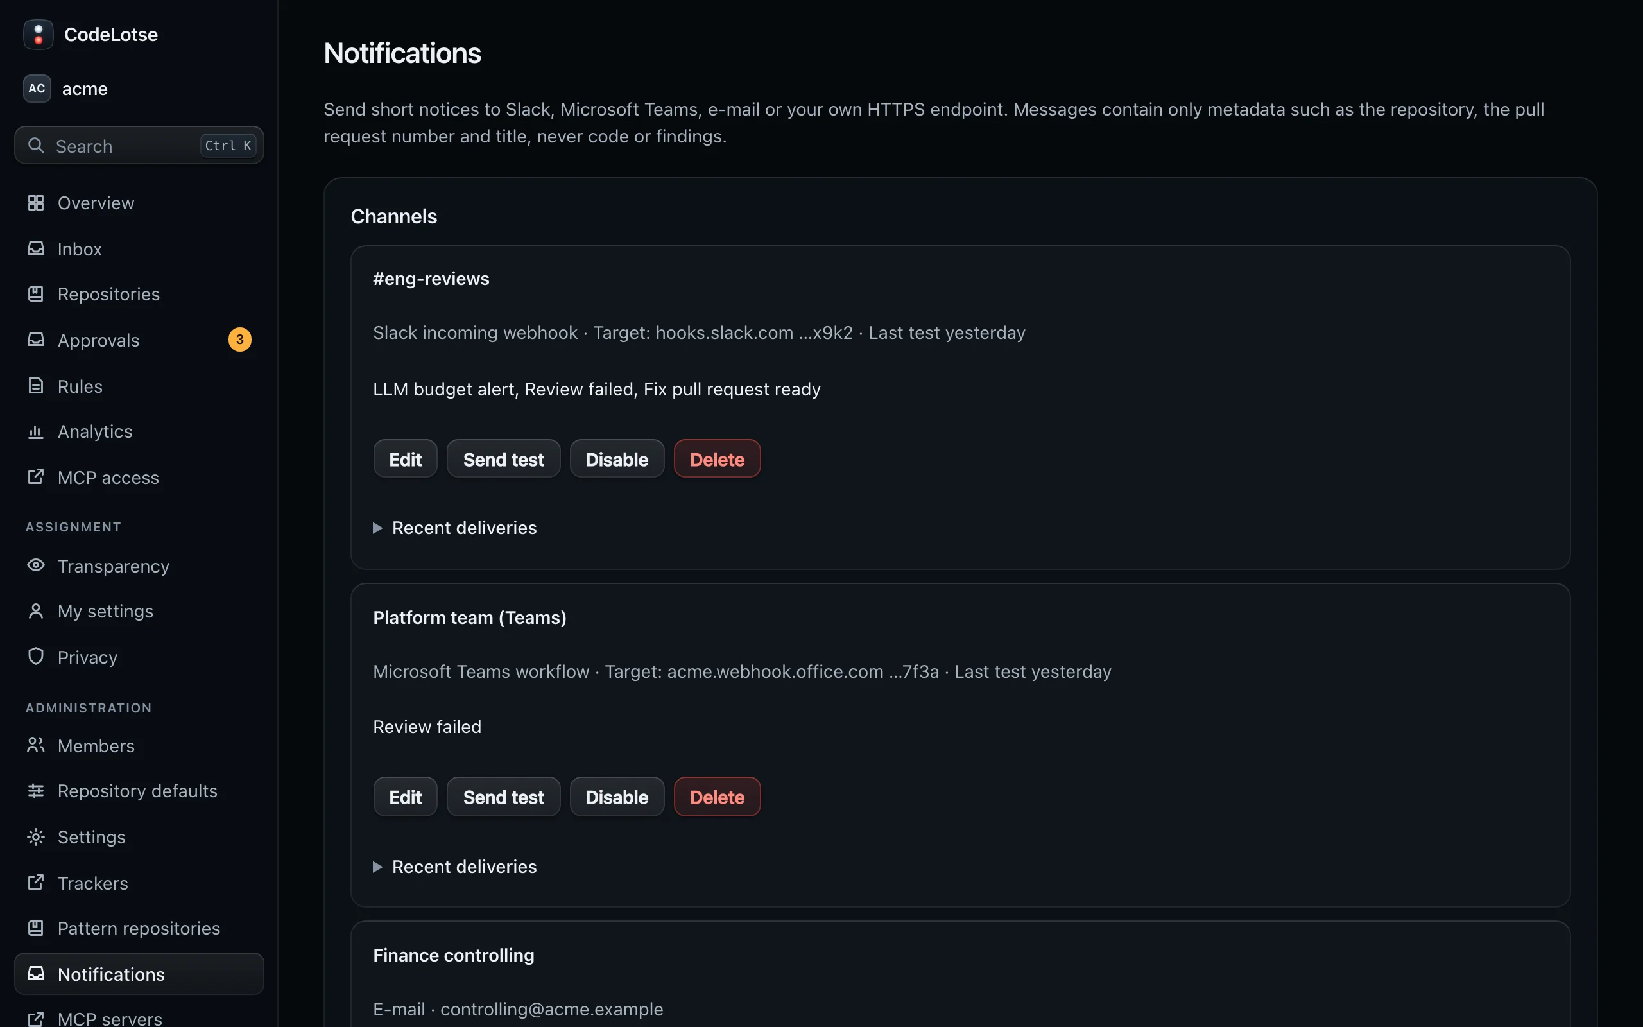Click the Repository defaults sliders icon
1643x1027 pixels.
[36, 791]
